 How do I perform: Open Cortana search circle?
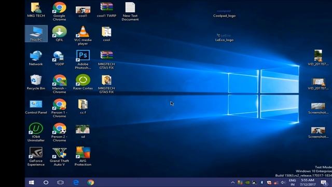tap(46, 182)
